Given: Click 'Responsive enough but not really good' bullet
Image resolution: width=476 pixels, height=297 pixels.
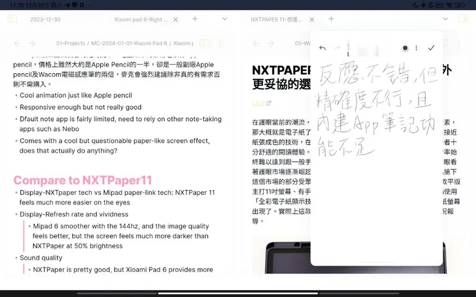Looking at the screenshot, I should [80, 107].
